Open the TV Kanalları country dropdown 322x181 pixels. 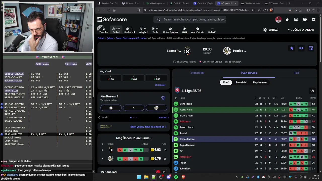pos(160,172)
